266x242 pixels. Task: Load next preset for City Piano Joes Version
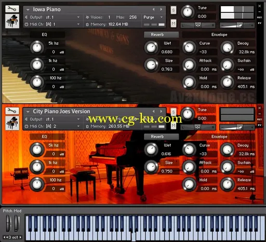161,111
